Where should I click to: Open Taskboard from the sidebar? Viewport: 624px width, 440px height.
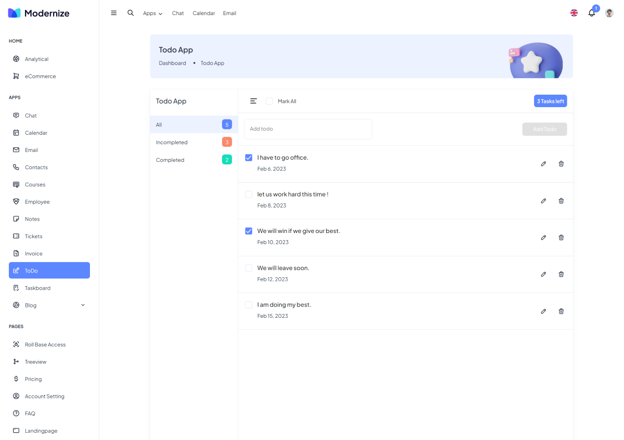(x=37, y=288)
